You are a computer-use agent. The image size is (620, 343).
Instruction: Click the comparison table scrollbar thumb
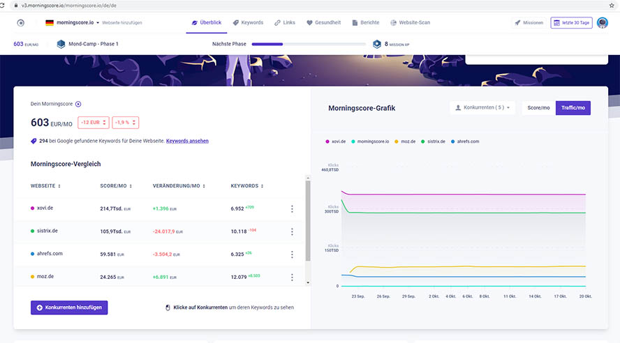pos(308,221)
